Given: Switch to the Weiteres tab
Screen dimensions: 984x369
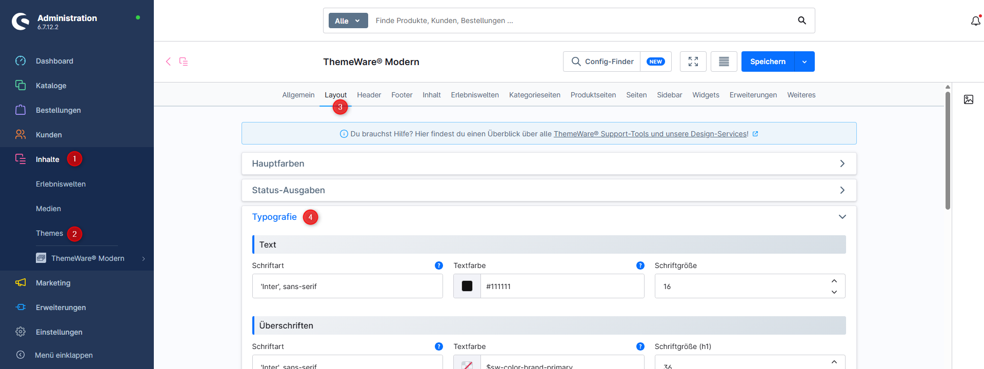Looking at the screenshot, I should (801, 95).
